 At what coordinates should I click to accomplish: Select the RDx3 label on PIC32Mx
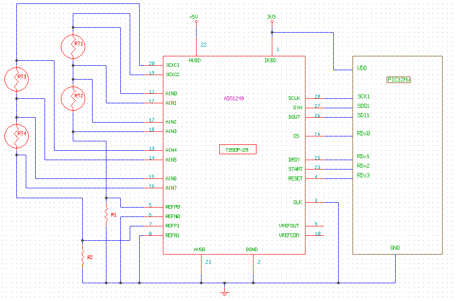(x=363, y=175)
